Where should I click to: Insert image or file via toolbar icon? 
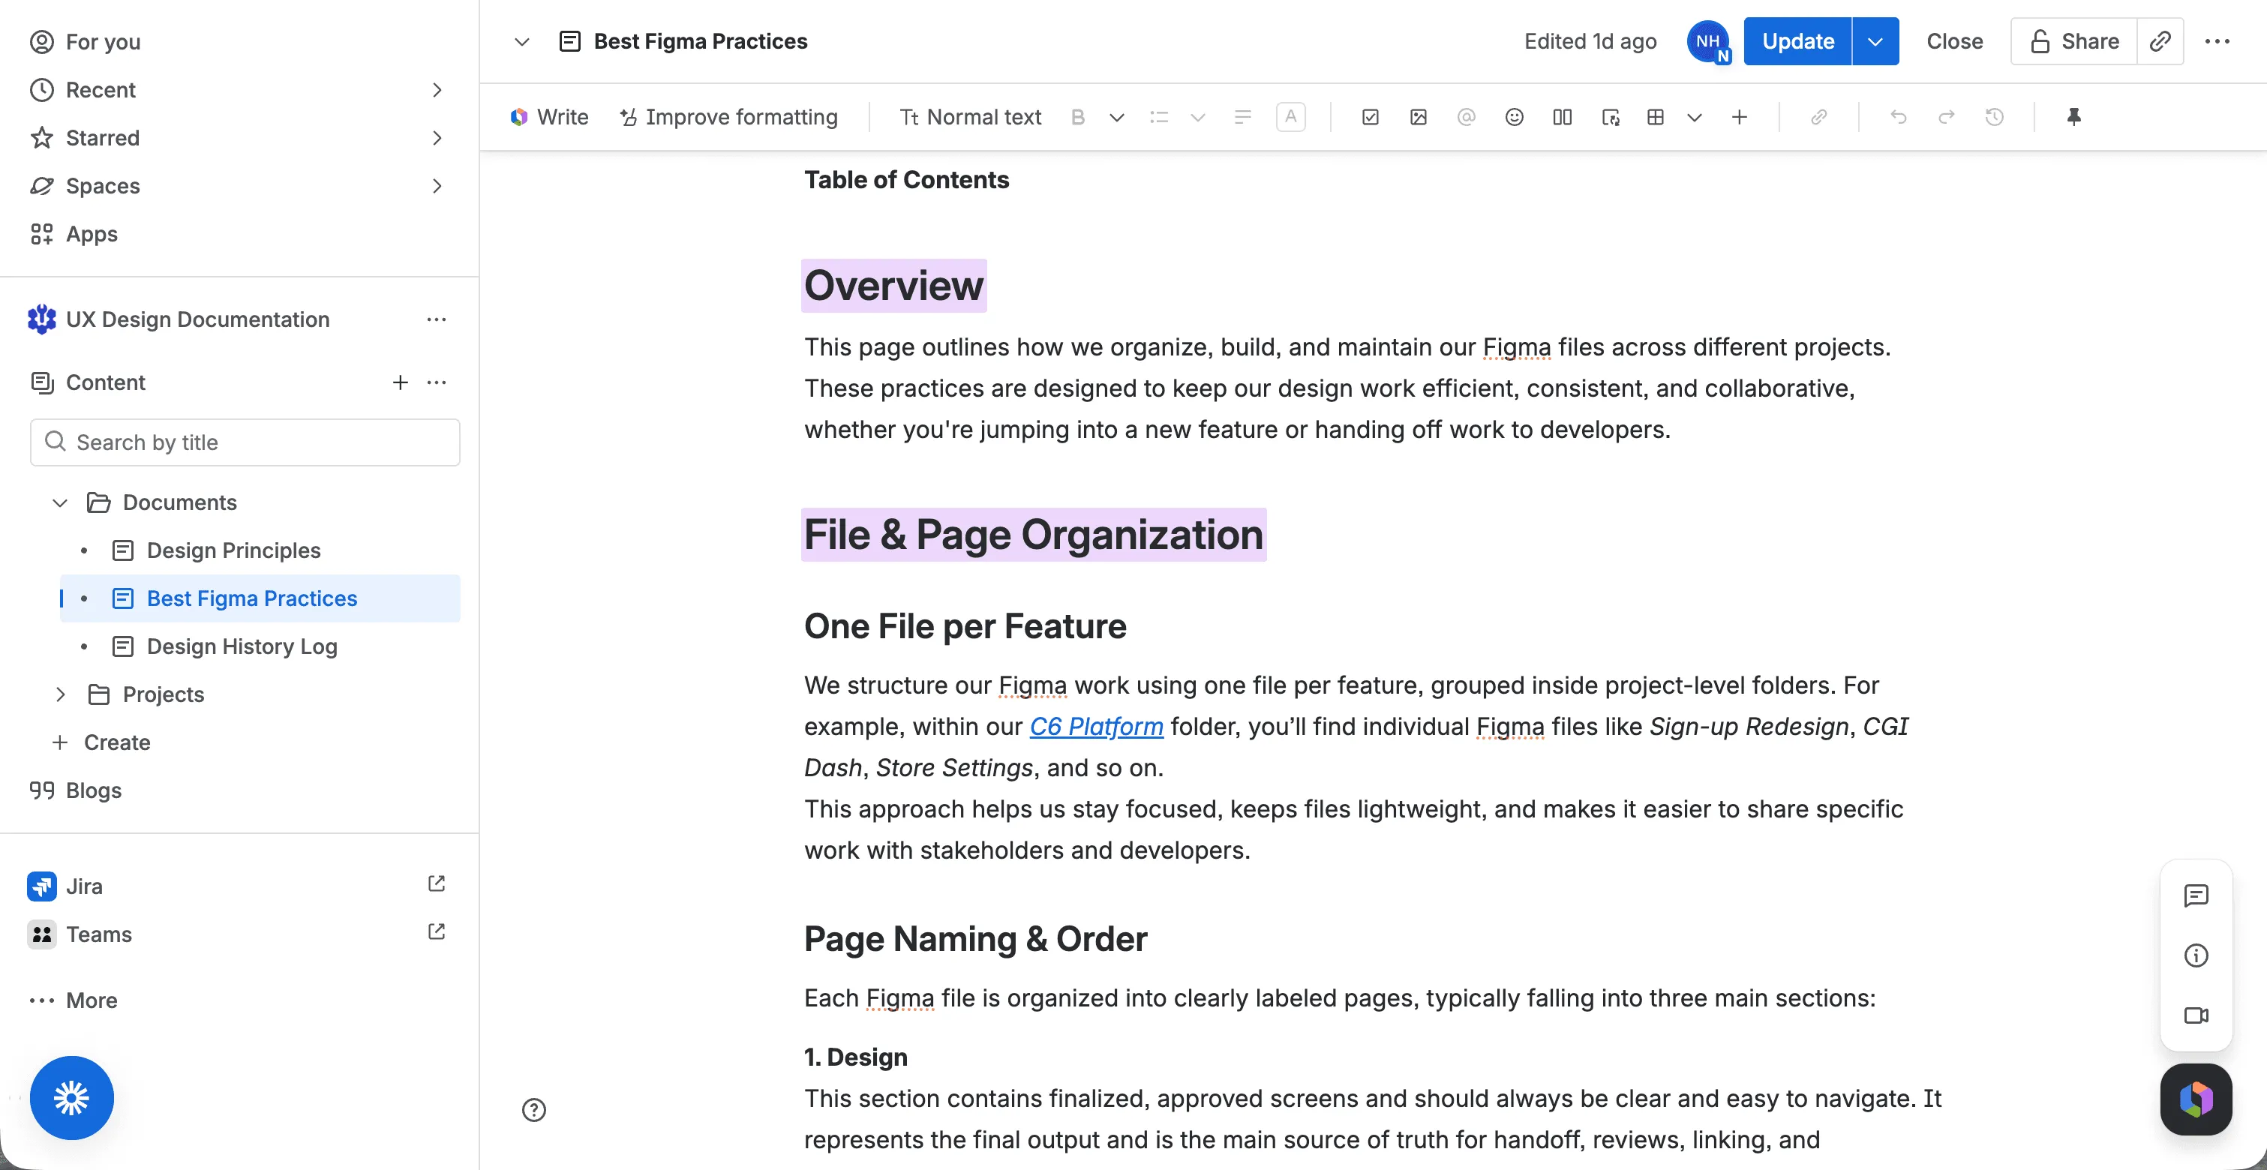(1418, 117)
